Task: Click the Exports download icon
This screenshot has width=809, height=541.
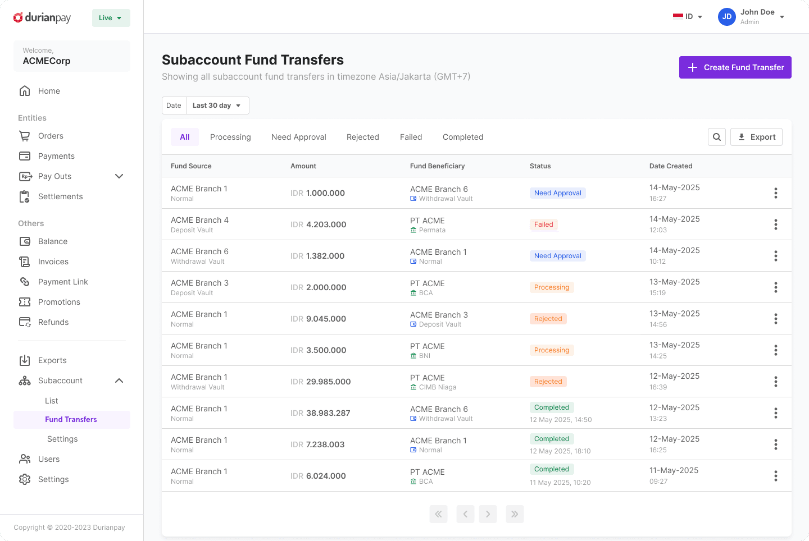Action: tap(25, 360)
